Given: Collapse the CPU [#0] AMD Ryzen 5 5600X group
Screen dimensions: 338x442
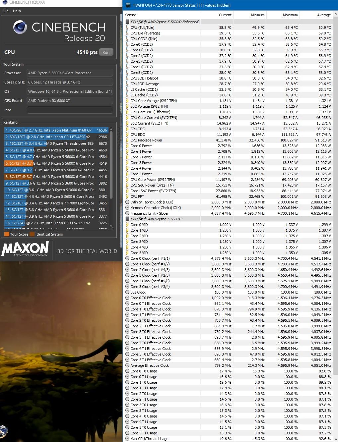Looking at the screenshot, I should [127, 219].
